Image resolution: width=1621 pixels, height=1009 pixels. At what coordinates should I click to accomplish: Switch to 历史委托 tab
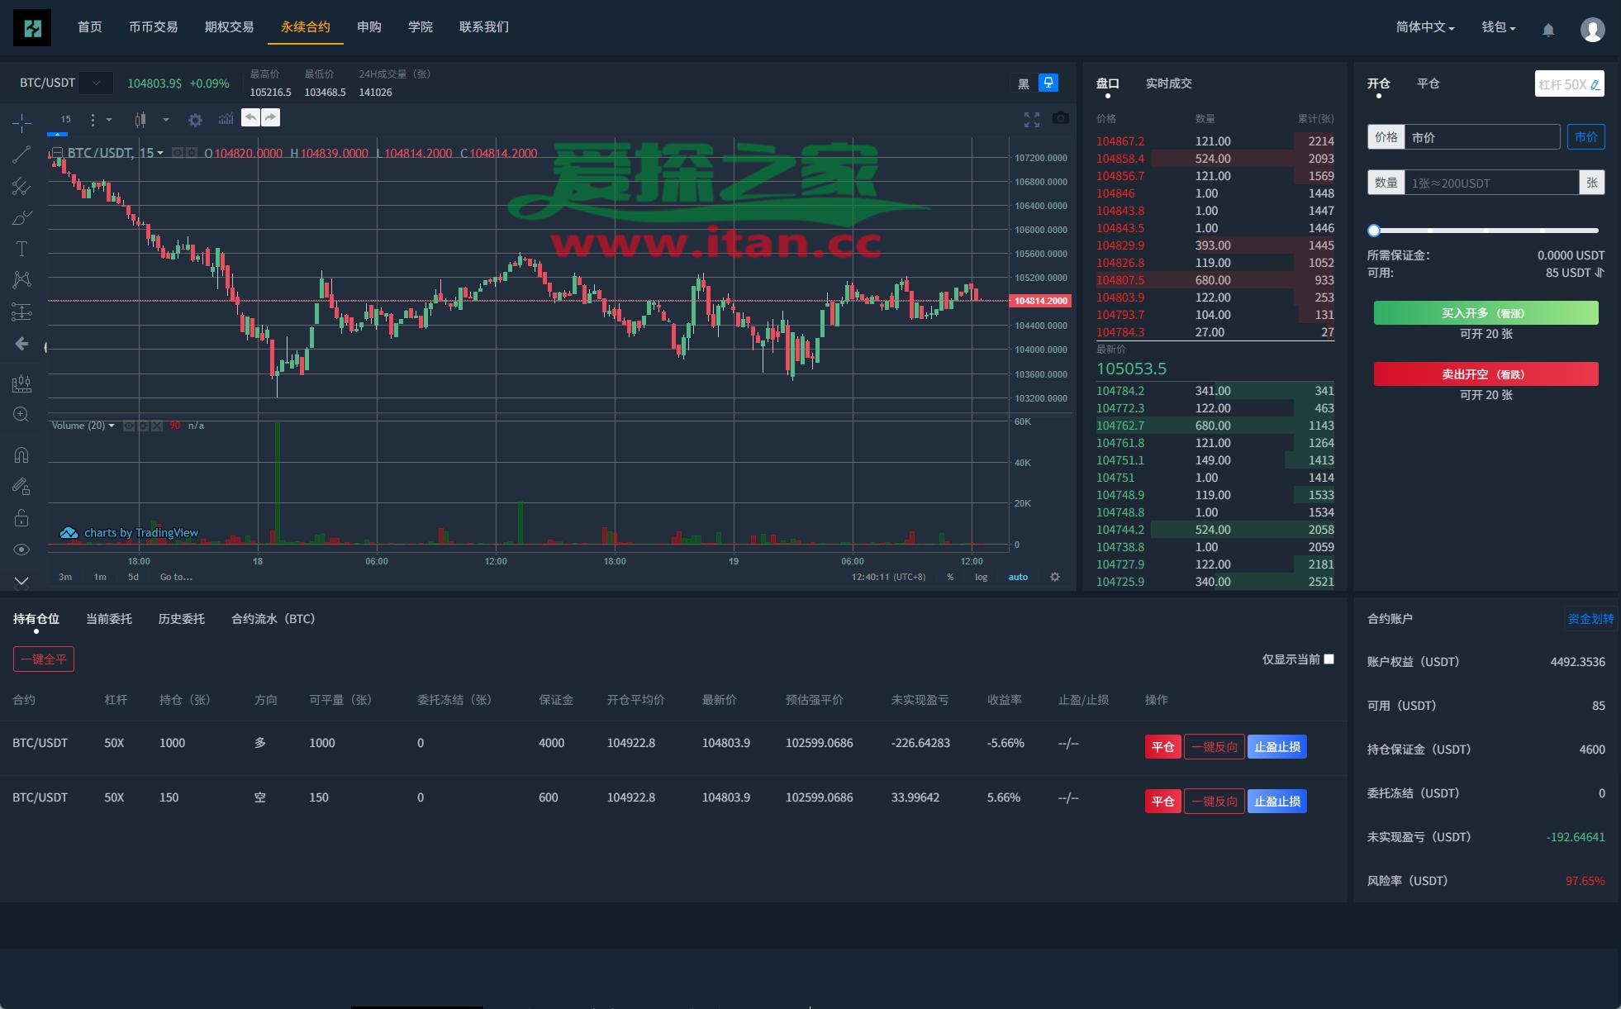[182, 619]
